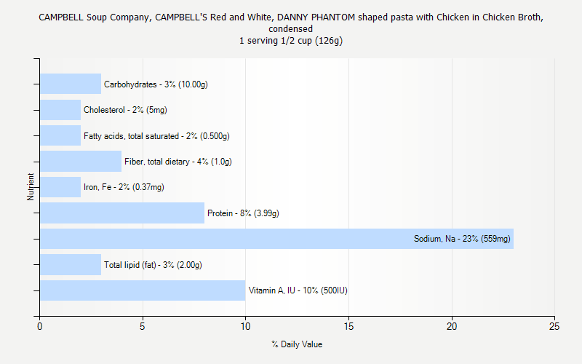Click the serving size subtitle
This screenshot has width=582, height=364.
tap(291, 41)
